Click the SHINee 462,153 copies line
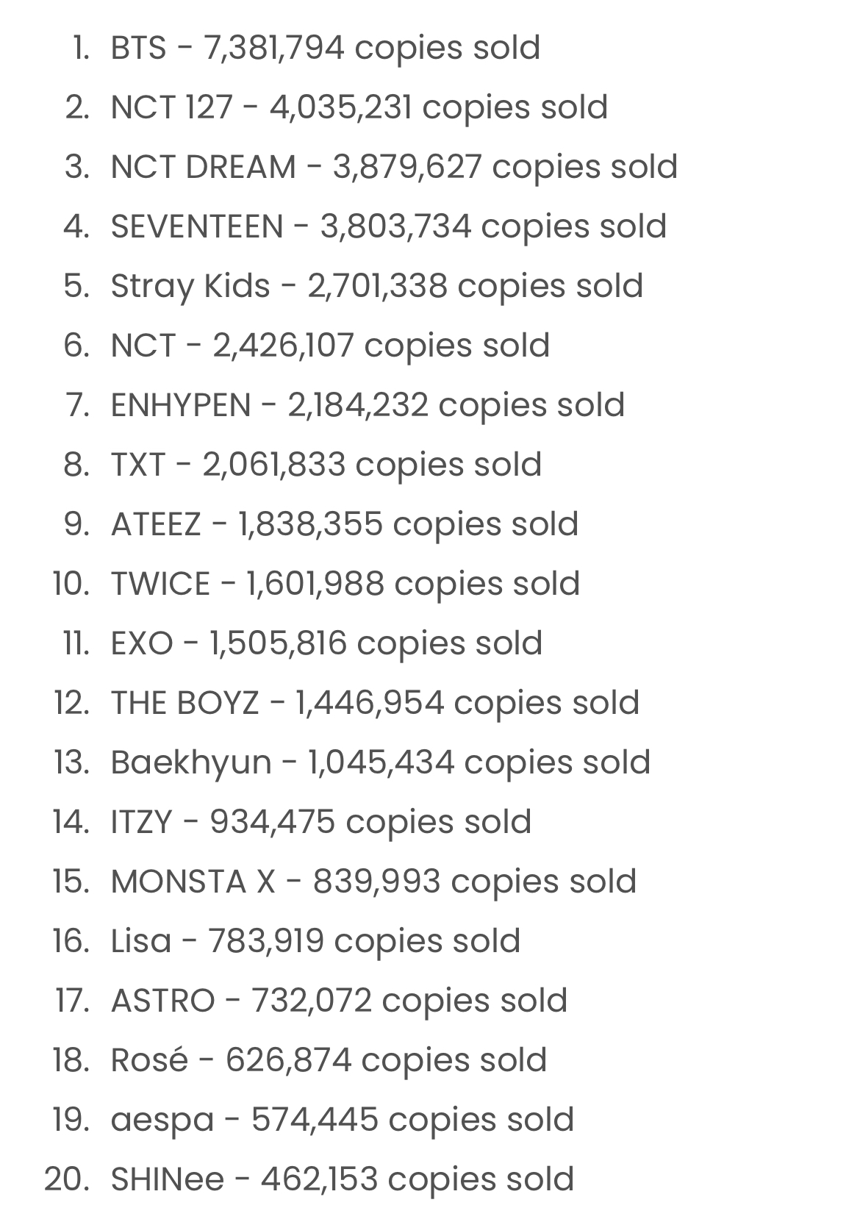 click(343, 1180)
